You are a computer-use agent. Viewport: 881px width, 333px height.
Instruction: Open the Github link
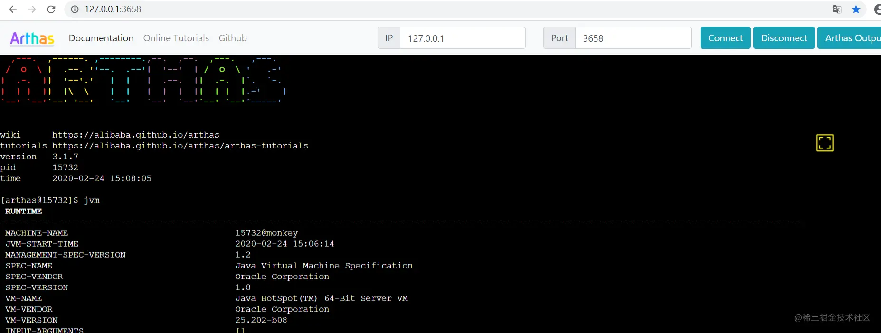pos(233,38)
